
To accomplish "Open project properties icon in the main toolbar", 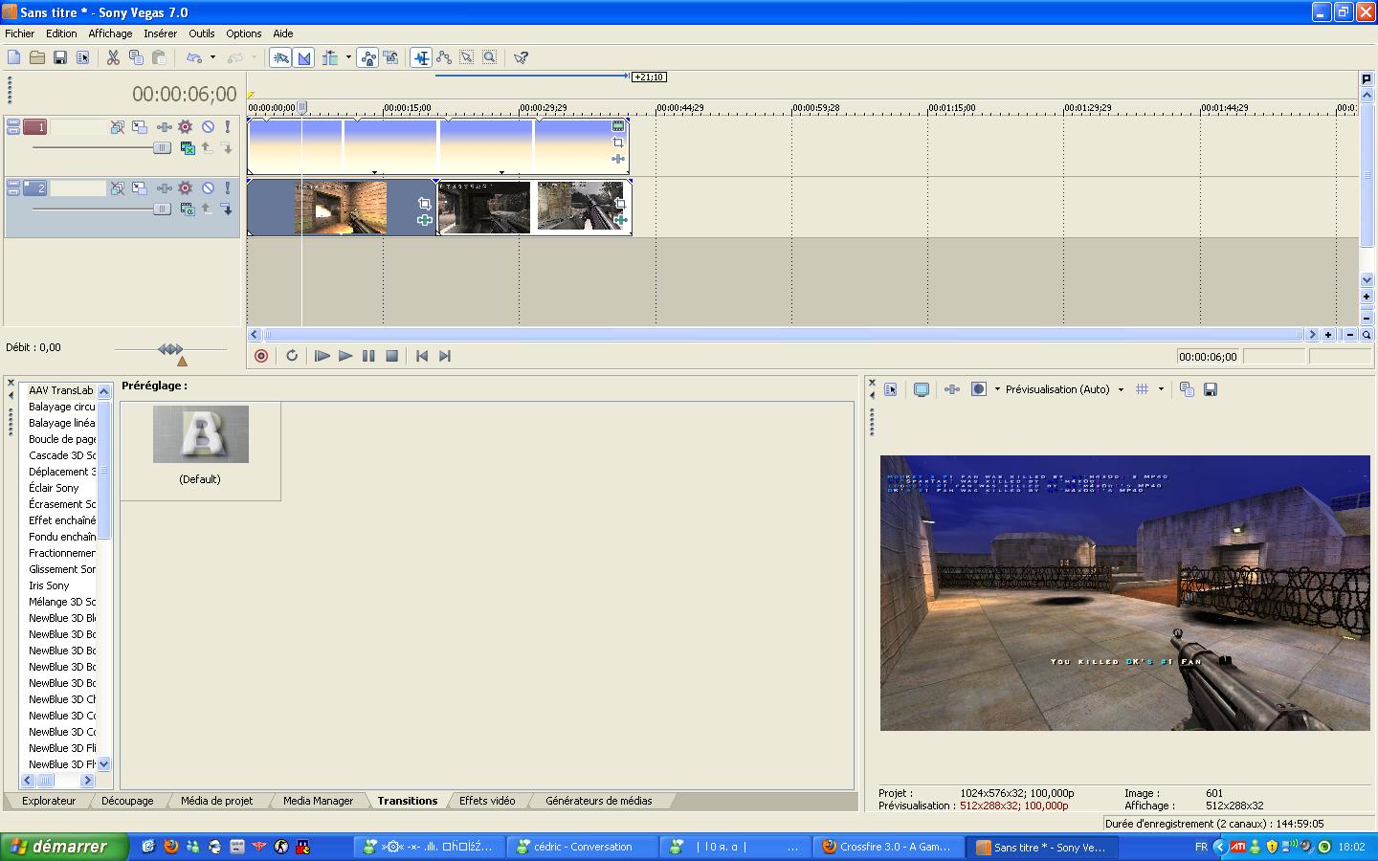I will tap(83, 57).
